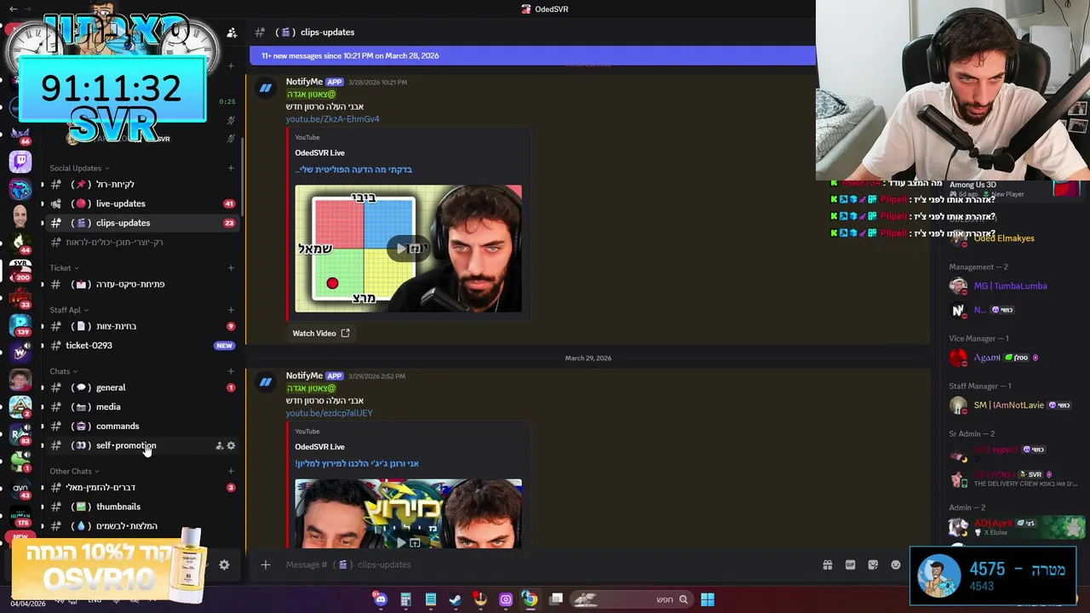The width and height of the screenshot is (1090, 613).
Task: Collapse the Staff Apl category
Action: click(69, 310)
